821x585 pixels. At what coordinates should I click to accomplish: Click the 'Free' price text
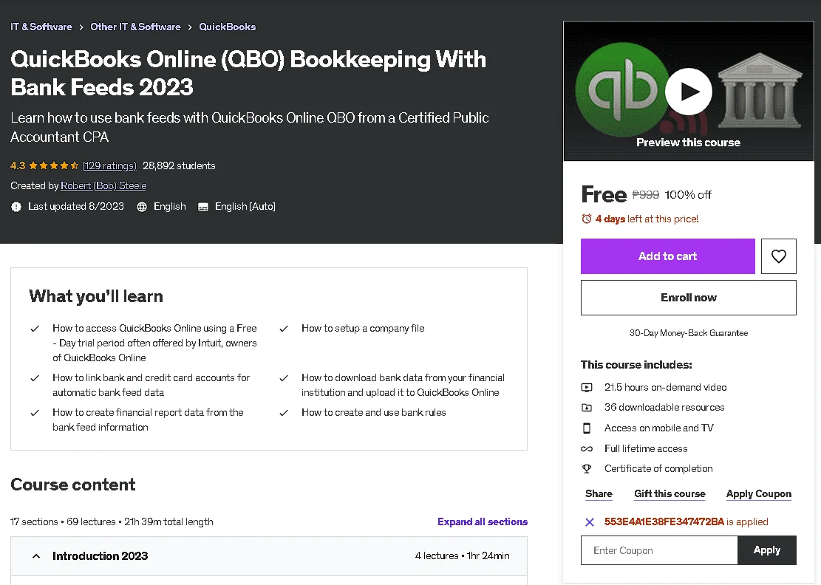pos(604,195)
